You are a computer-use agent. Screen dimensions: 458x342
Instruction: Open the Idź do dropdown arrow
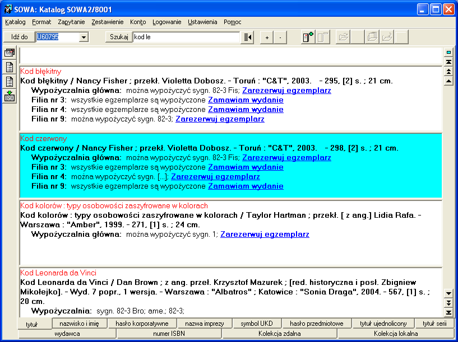pyautogui.click(x=84, y=37)
